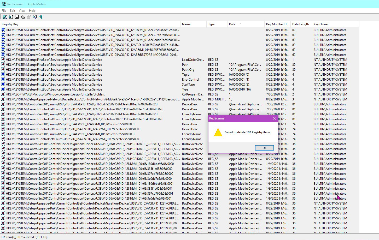Click the 'Path.Org' name cell
The width and height of the screenshot is (379, 240).
pos(188,70)
